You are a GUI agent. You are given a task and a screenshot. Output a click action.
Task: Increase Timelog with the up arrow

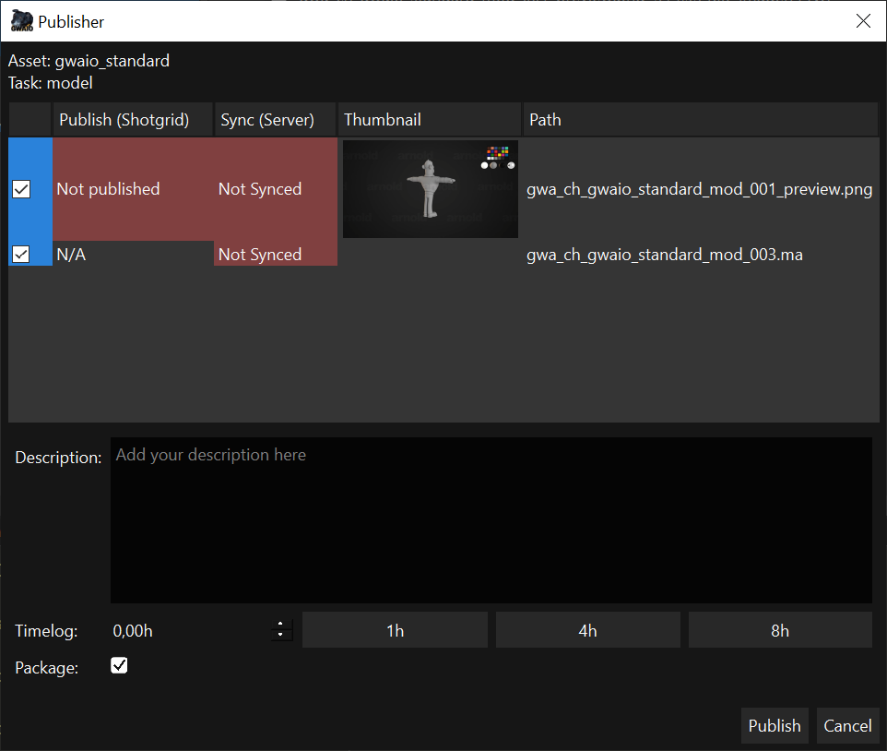pyautogui.click(x=280, y=625)
